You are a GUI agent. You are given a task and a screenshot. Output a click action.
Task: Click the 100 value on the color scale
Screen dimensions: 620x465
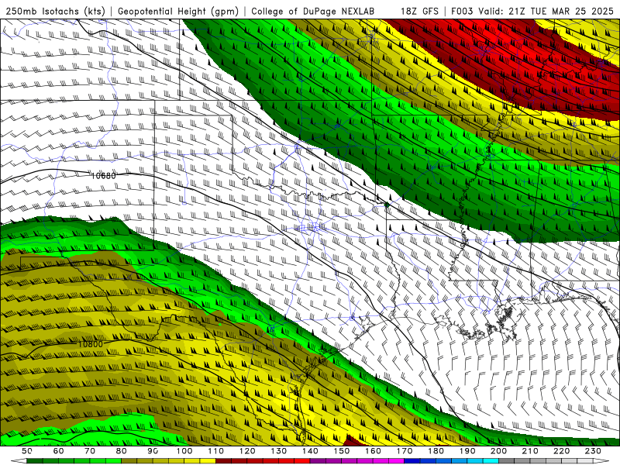184,451
